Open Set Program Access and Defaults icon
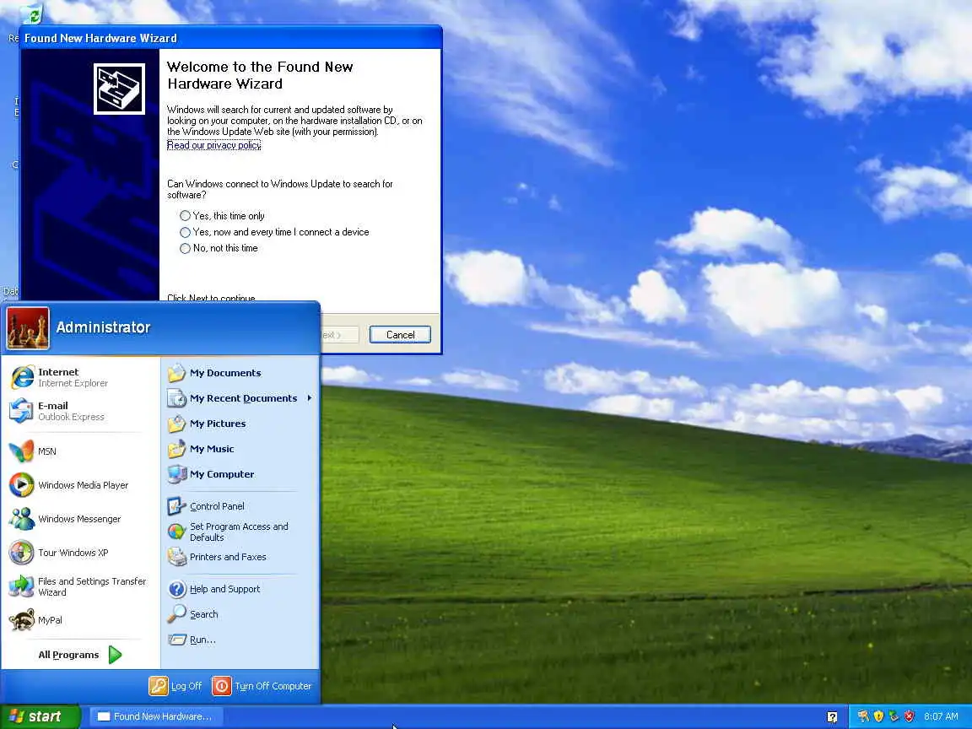Viewport: 972px width, 729px height. tap(176, 532)
